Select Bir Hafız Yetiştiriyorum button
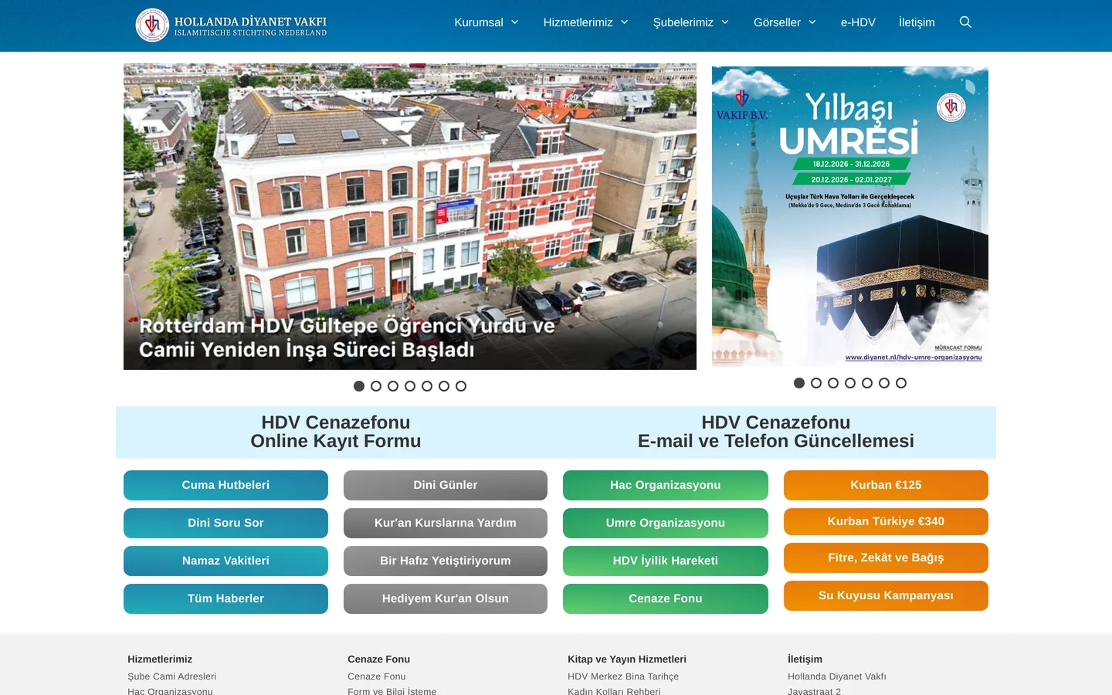 [446, 561]
